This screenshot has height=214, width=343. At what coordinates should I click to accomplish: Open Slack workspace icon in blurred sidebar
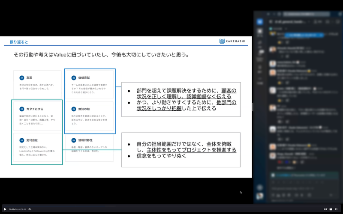point(260,22)
